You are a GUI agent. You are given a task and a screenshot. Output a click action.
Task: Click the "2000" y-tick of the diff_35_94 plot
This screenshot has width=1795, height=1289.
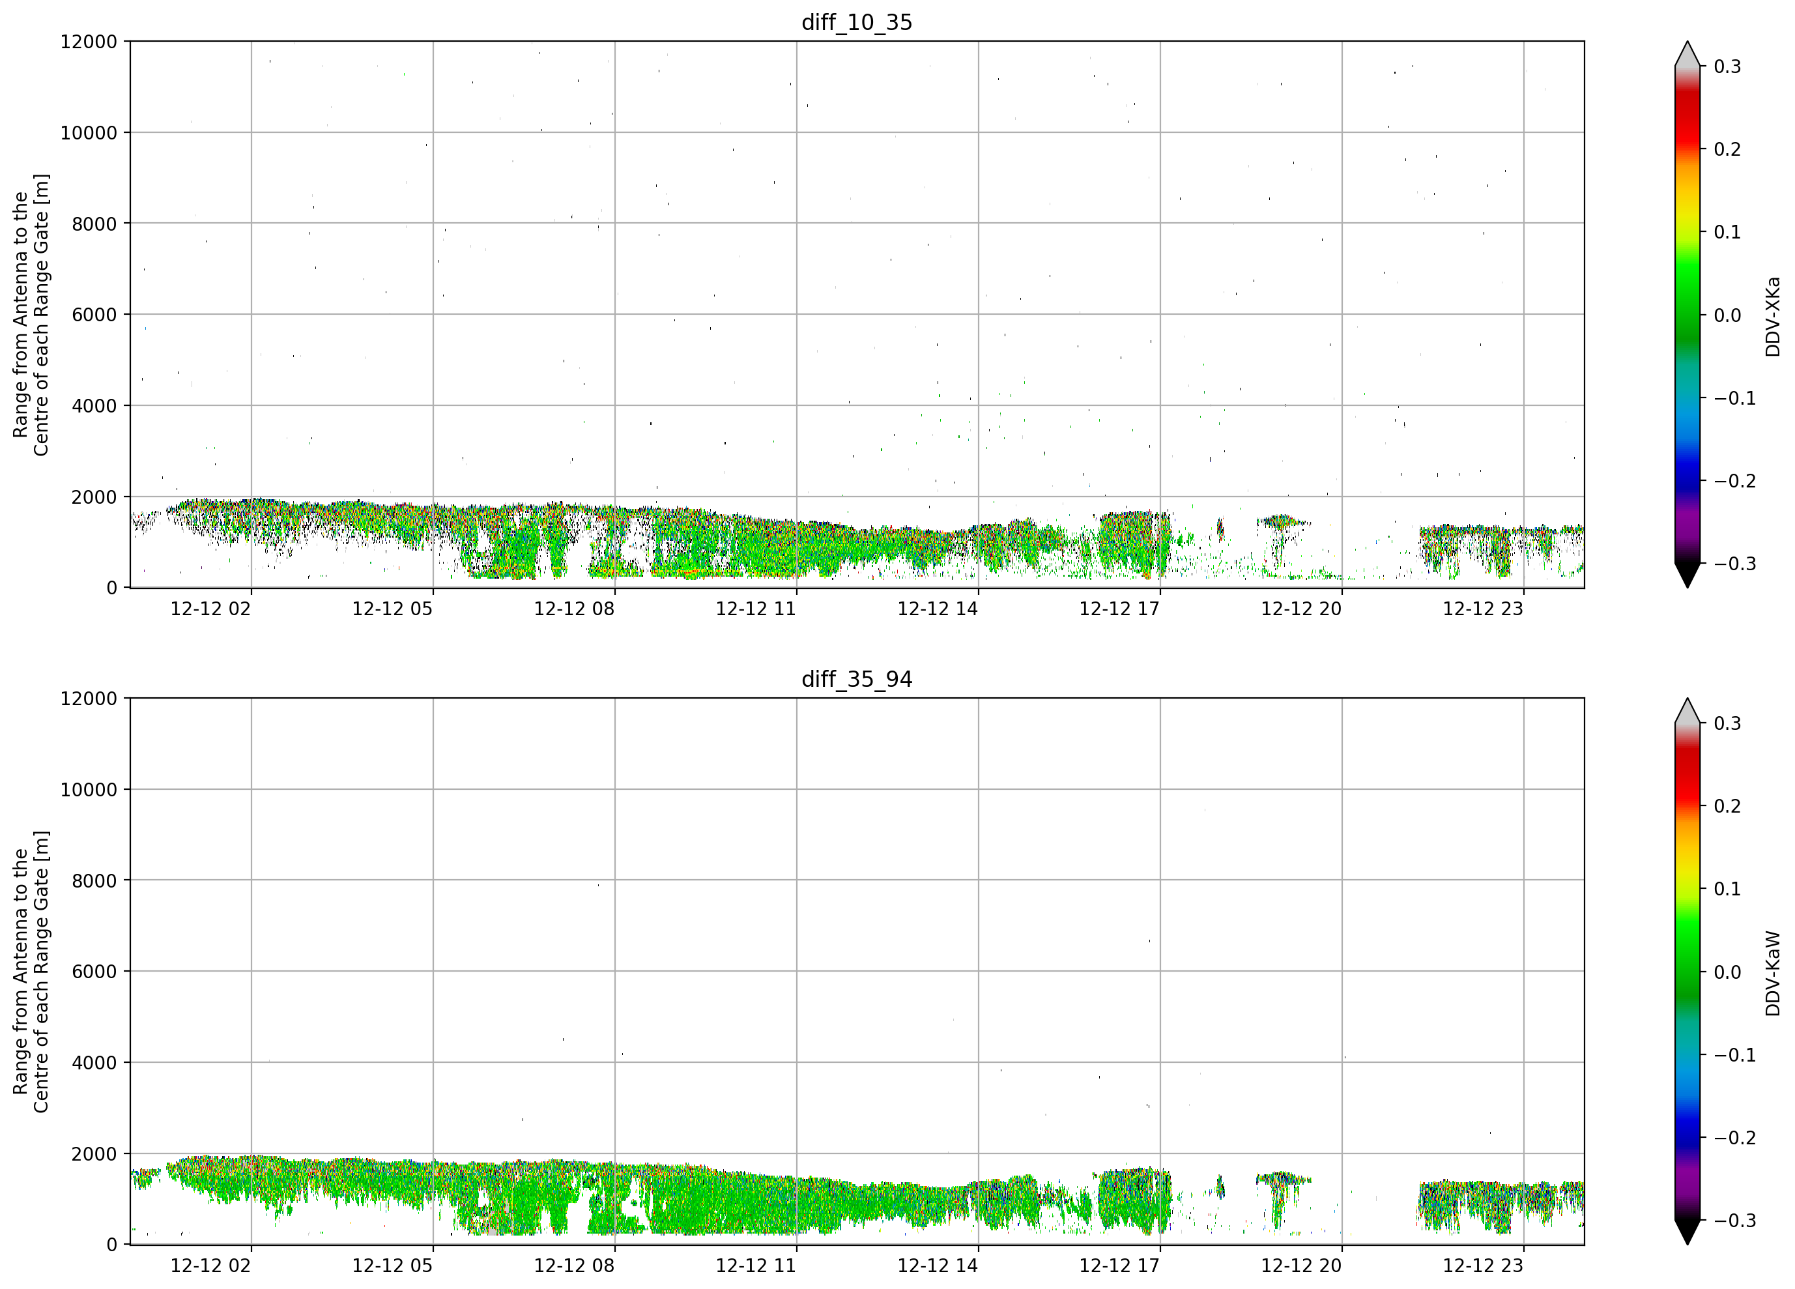coord(94,1153)
